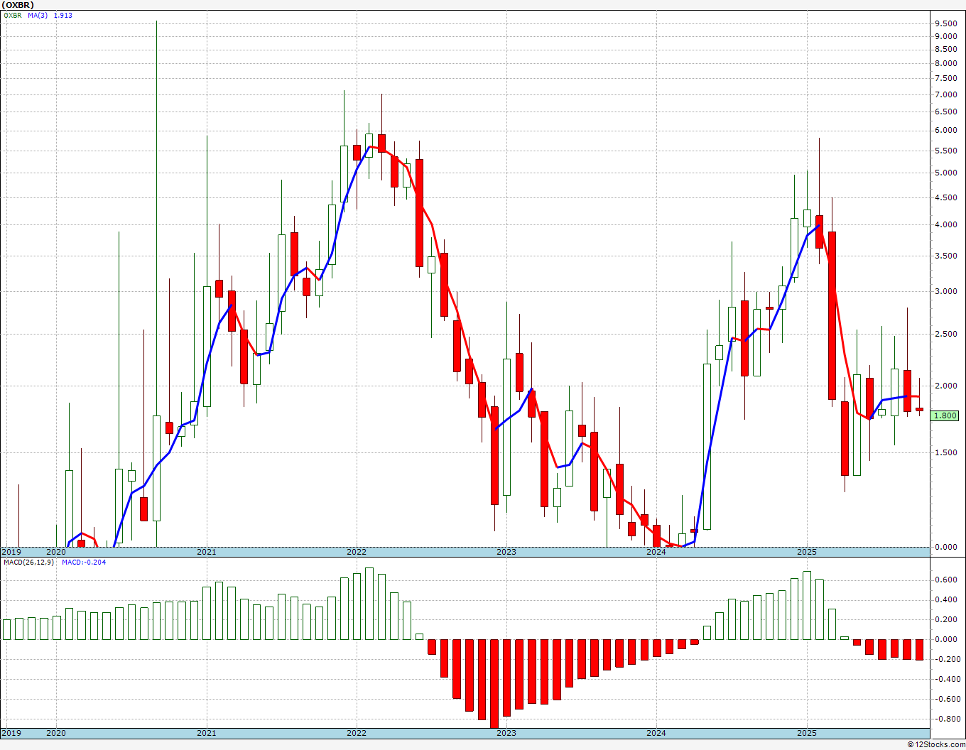Click the MA(3) indicator label
Viewport: 966px width, 750px height.
[38, 16]
